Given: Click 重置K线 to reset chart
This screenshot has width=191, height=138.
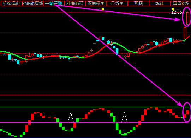Looking at the screenshot, I should 180,4.
